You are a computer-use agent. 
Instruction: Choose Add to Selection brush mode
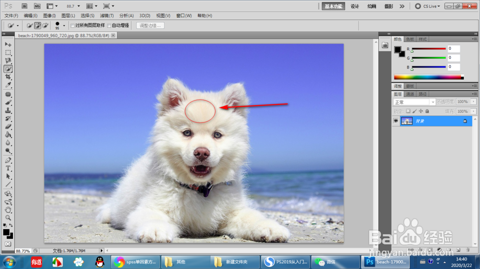coord(37,26)
